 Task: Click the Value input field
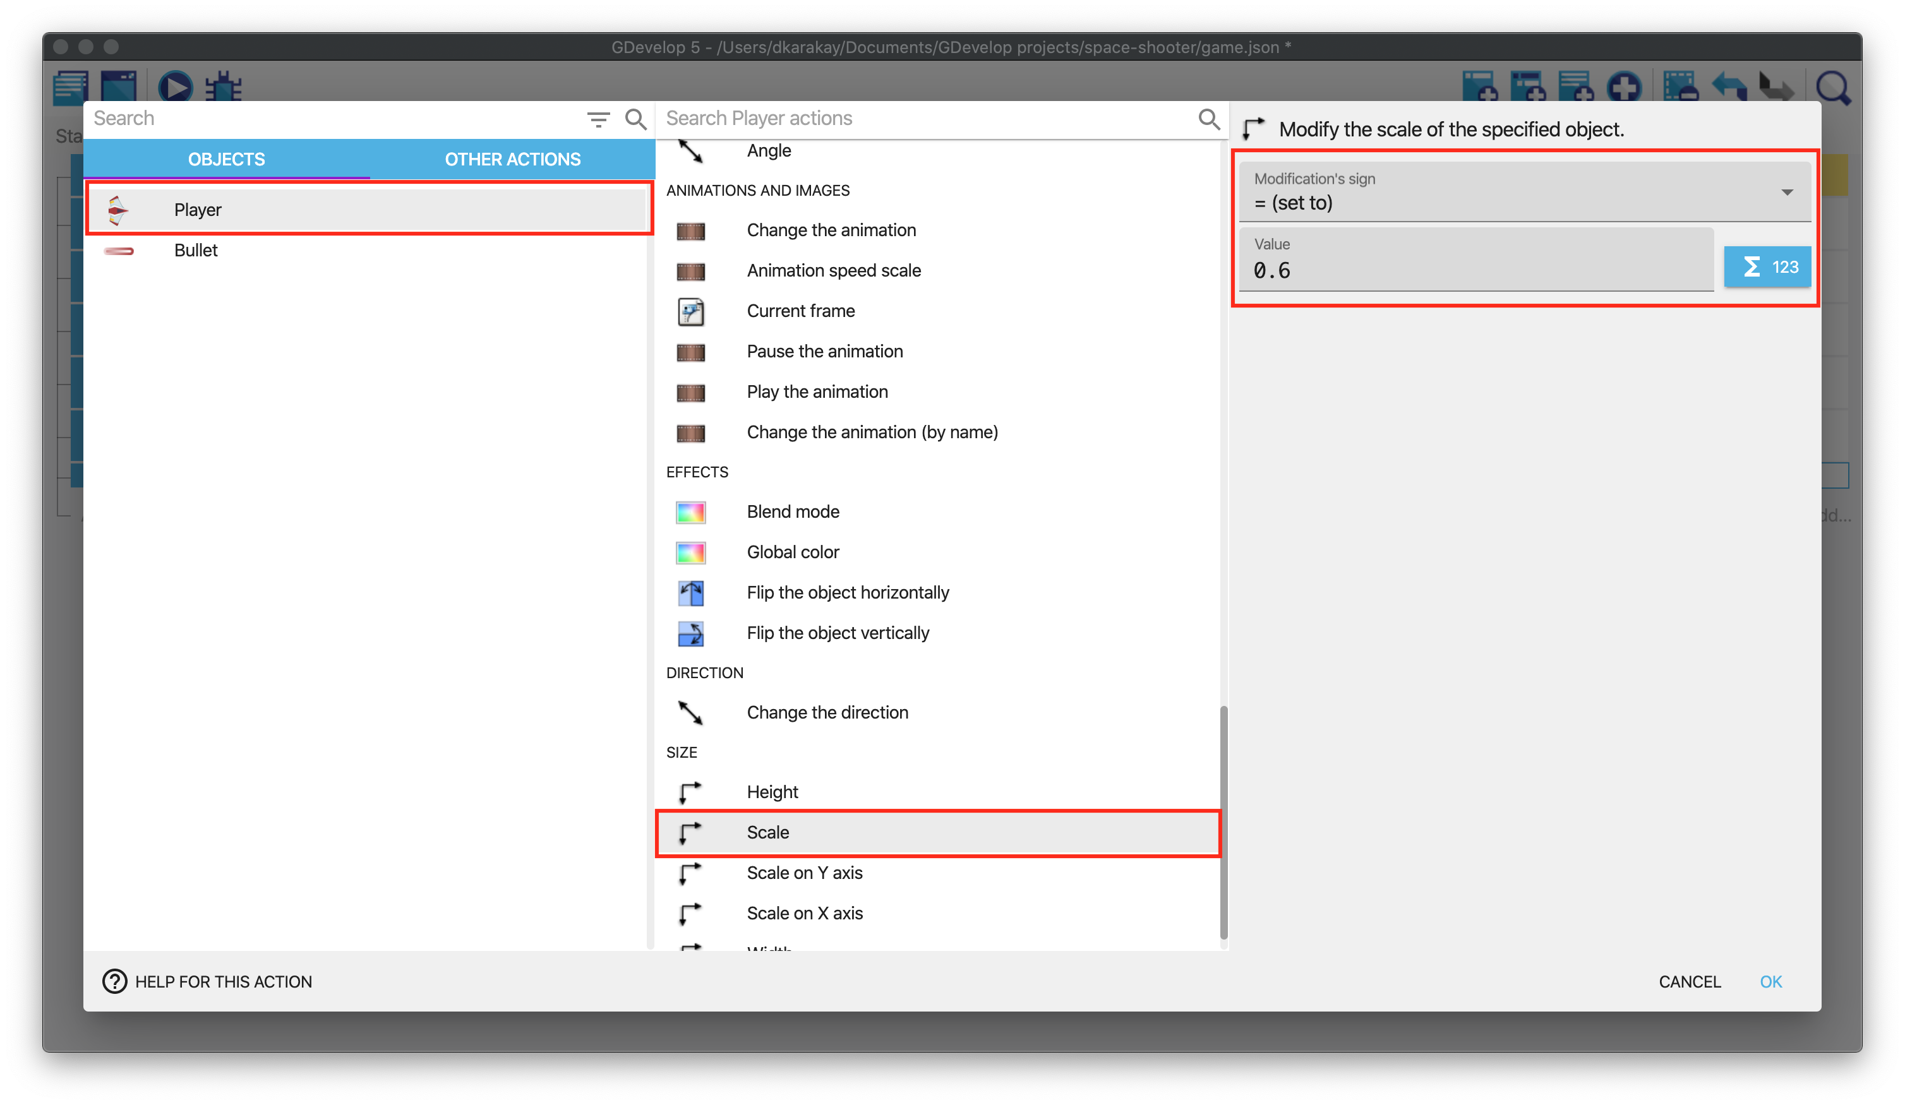(x=1474, y=270)
